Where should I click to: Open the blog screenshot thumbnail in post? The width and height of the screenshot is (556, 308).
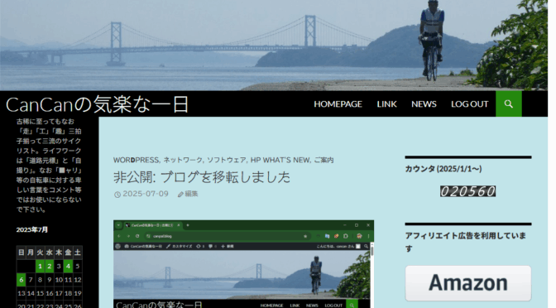pos(243,264)
